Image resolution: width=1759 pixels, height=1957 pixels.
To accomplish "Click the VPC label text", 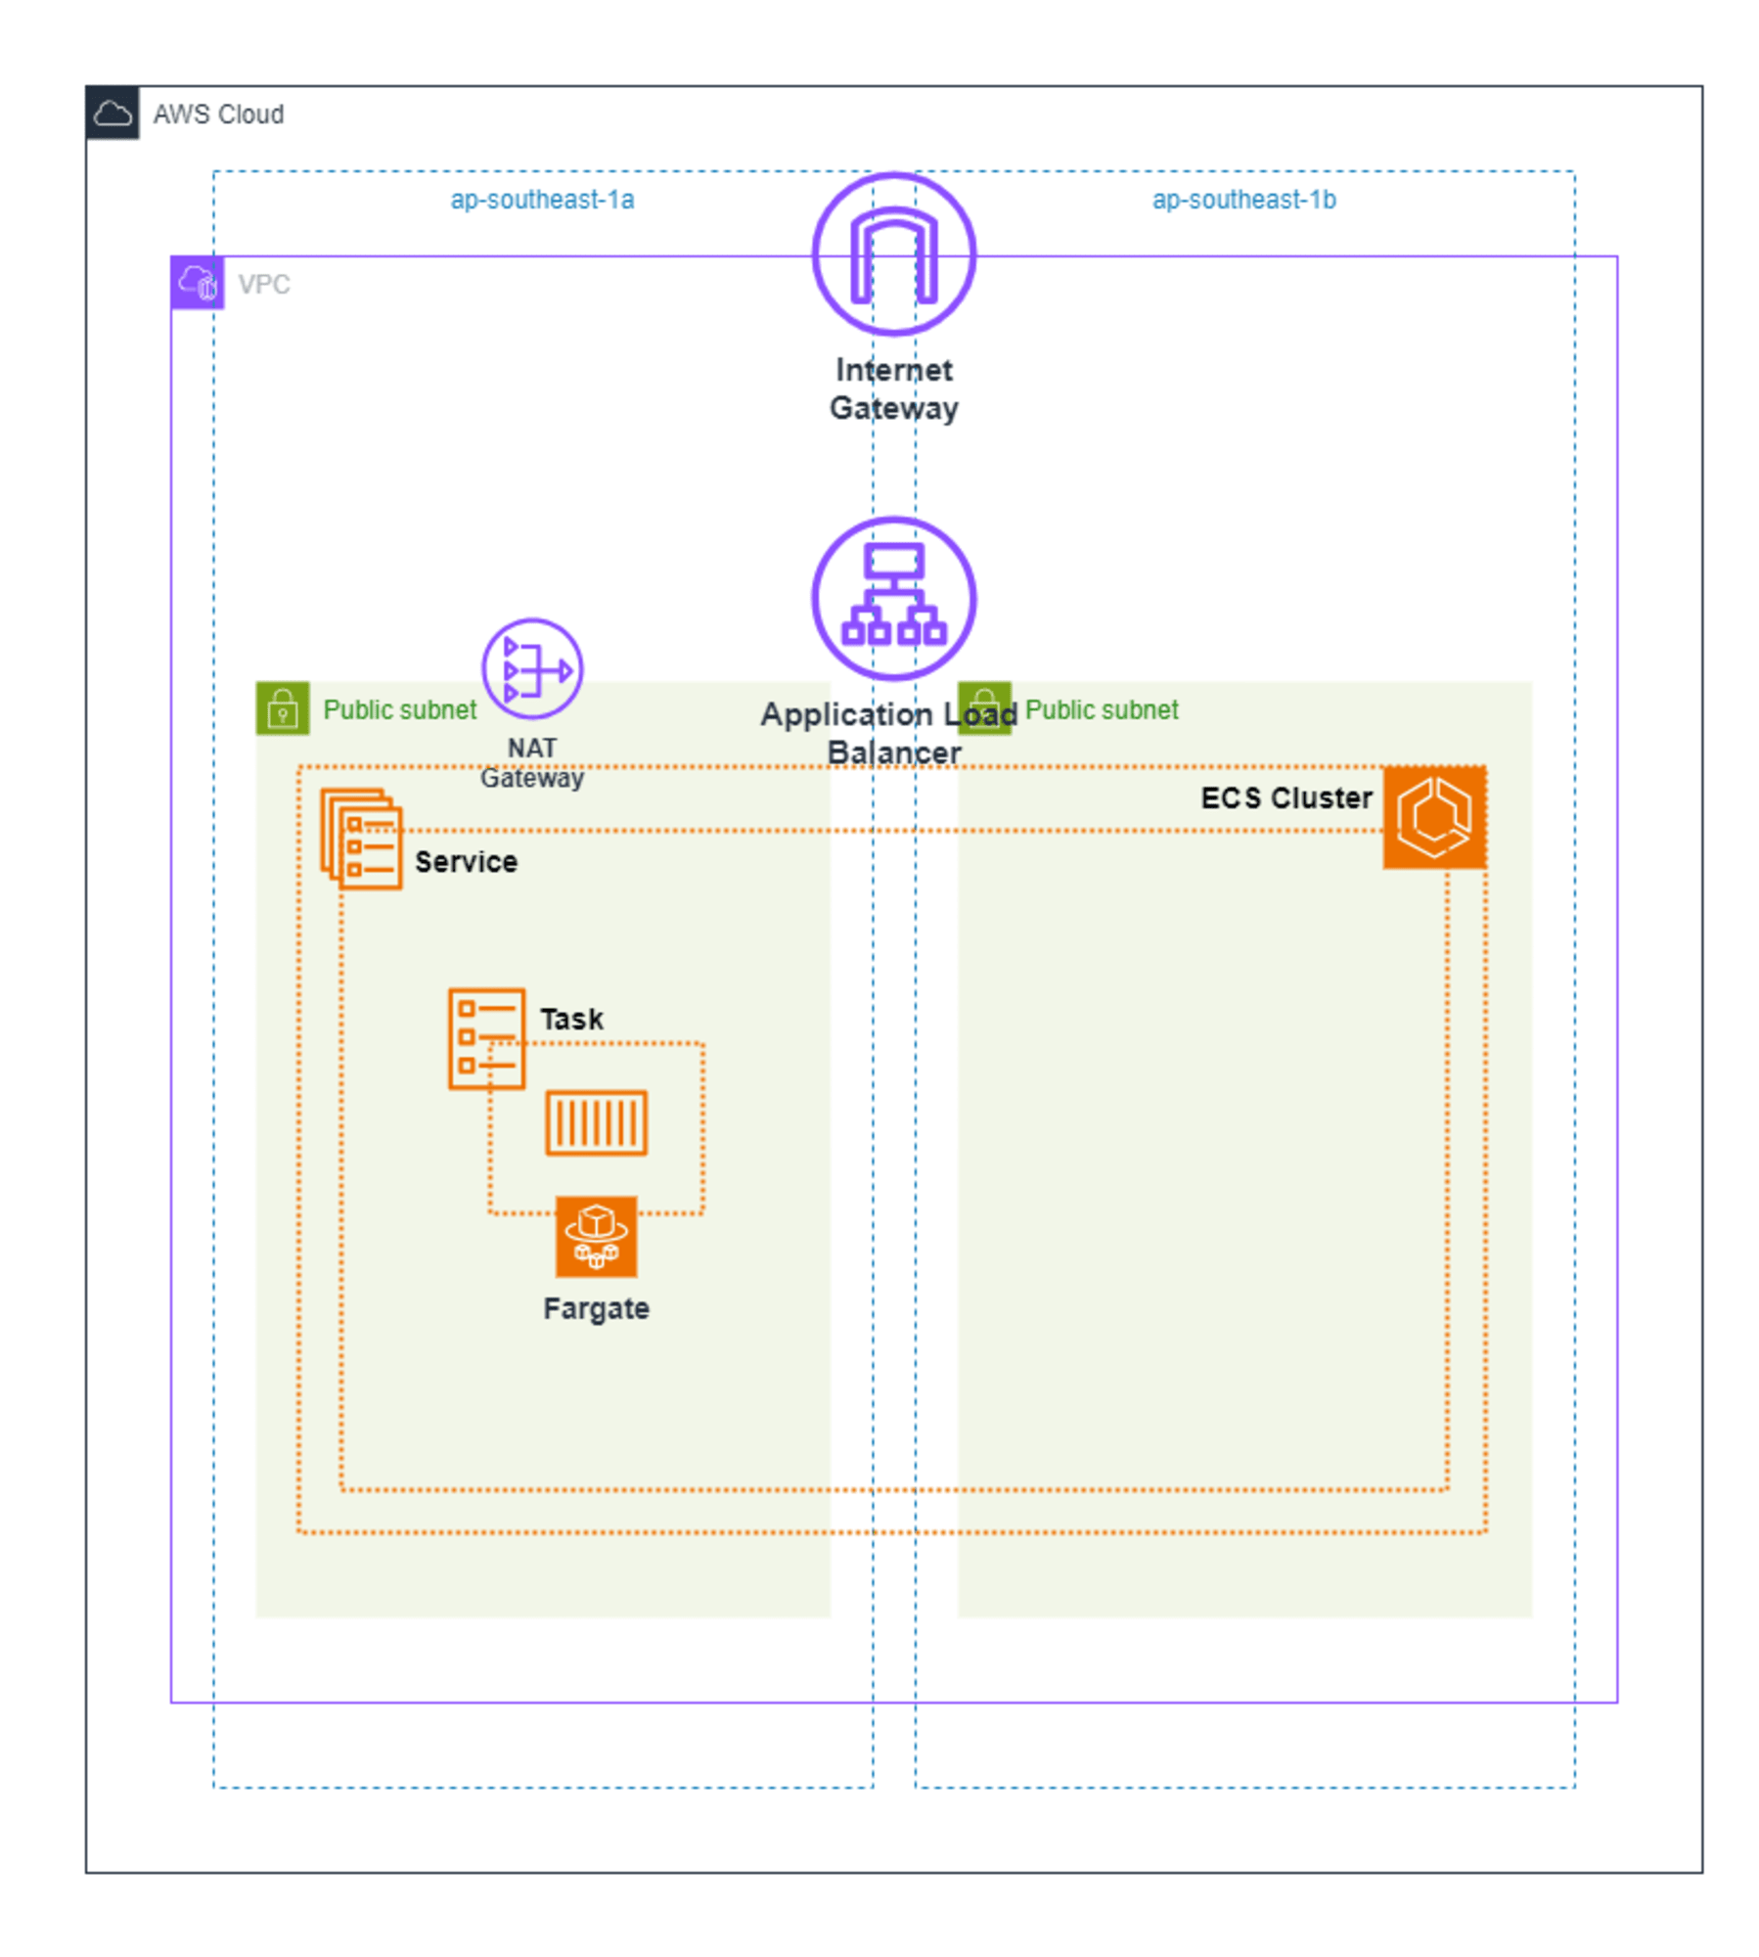I will [x=264, y=284].
